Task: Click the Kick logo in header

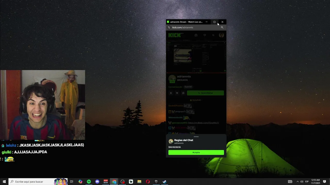Action: pyautogui.click(x=175, y=35)
